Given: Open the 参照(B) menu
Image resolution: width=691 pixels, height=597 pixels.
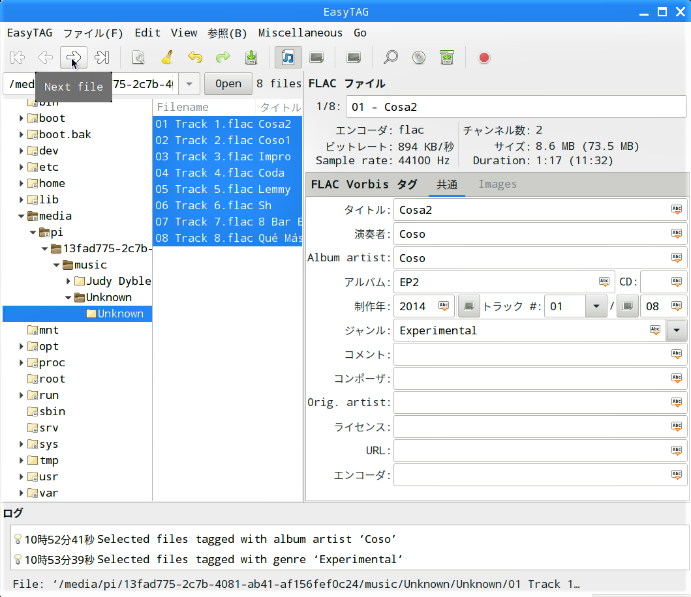Looking at the screenshot, I should pos(227,33).
